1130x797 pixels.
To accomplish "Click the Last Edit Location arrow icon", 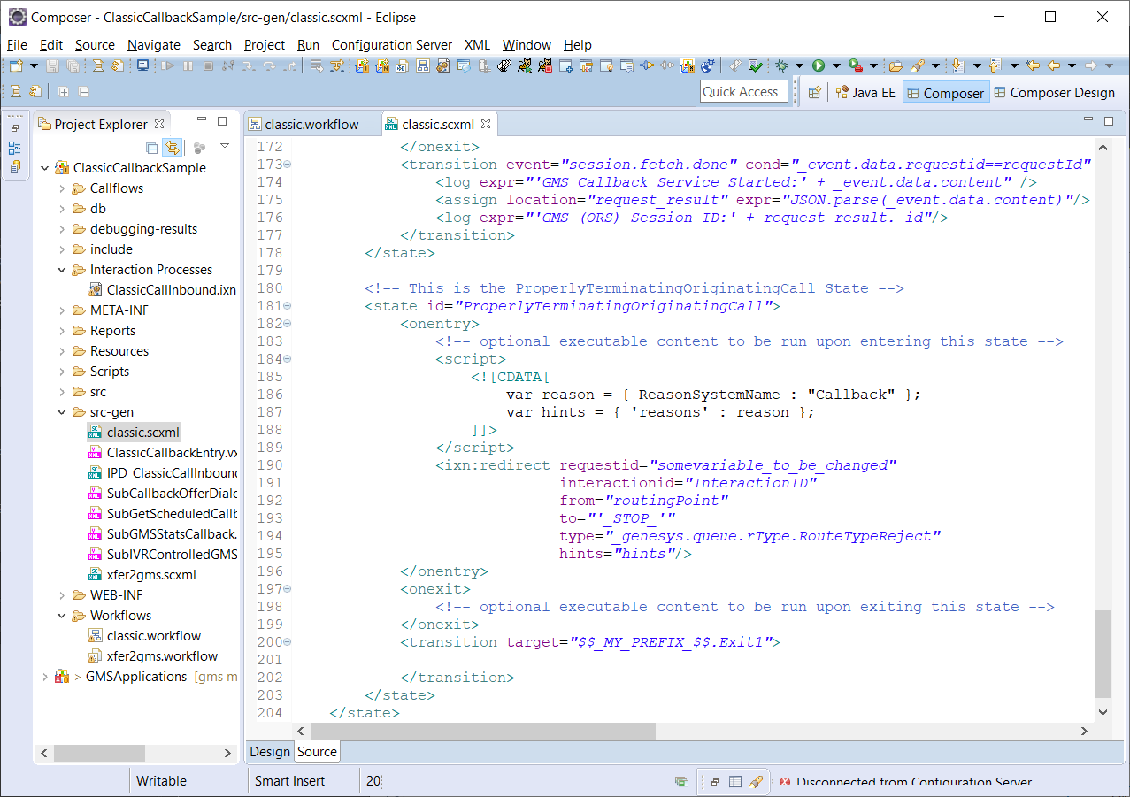I will click(x=1033, y=65).
